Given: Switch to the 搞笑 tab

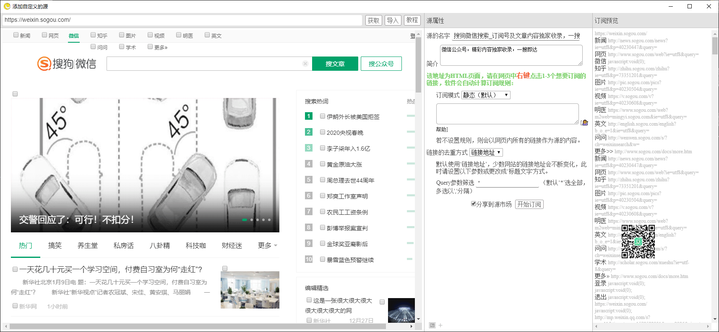Looking at the screenshot, I should [x=55, y=245].
